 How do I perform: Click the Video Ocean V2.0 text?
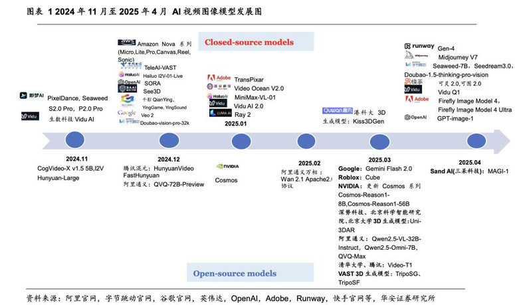pos(258,88)
